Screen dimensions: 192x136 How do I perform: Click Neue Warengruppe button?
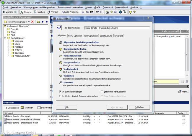pos(15,22)
